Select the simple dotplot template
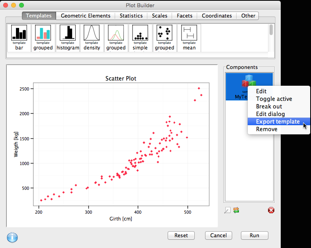Viewport: 311px width, 248px height. [x=140, y=38]
